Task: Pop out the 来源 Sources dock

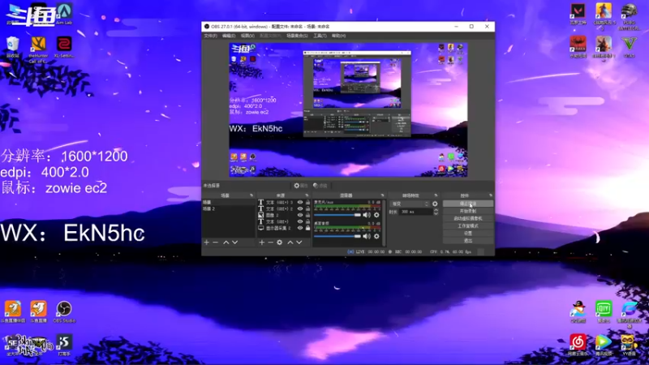Action: (307, 195)
